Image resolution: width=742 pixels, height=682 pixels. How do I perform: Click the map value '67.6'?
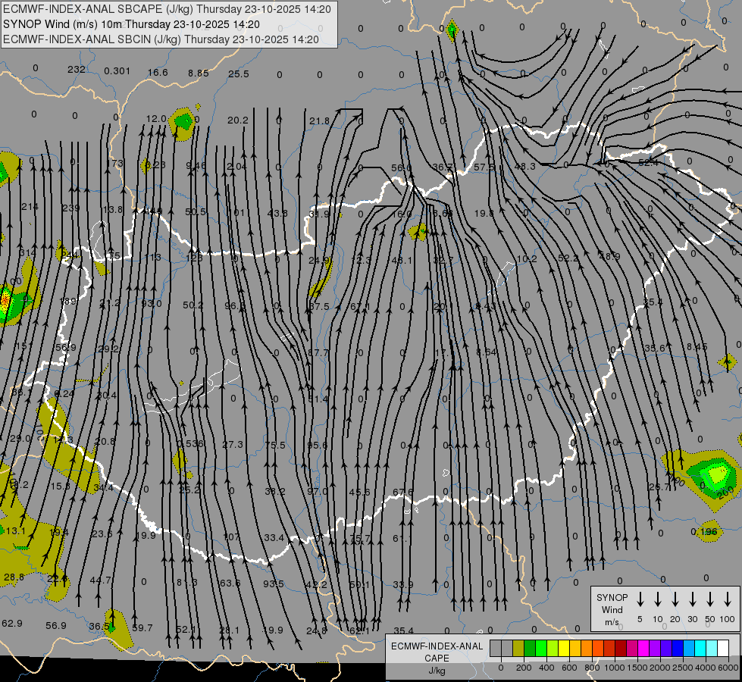click(x=402, y=493)
